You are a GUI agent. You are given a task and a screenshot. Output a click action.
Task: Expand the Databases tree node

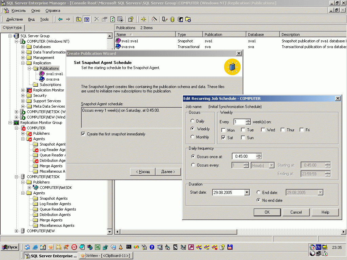click(23, 47)
